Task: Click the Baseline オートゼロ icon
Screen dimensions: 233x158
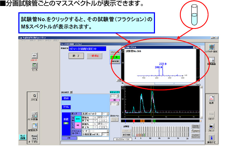Action: [35, 137]
